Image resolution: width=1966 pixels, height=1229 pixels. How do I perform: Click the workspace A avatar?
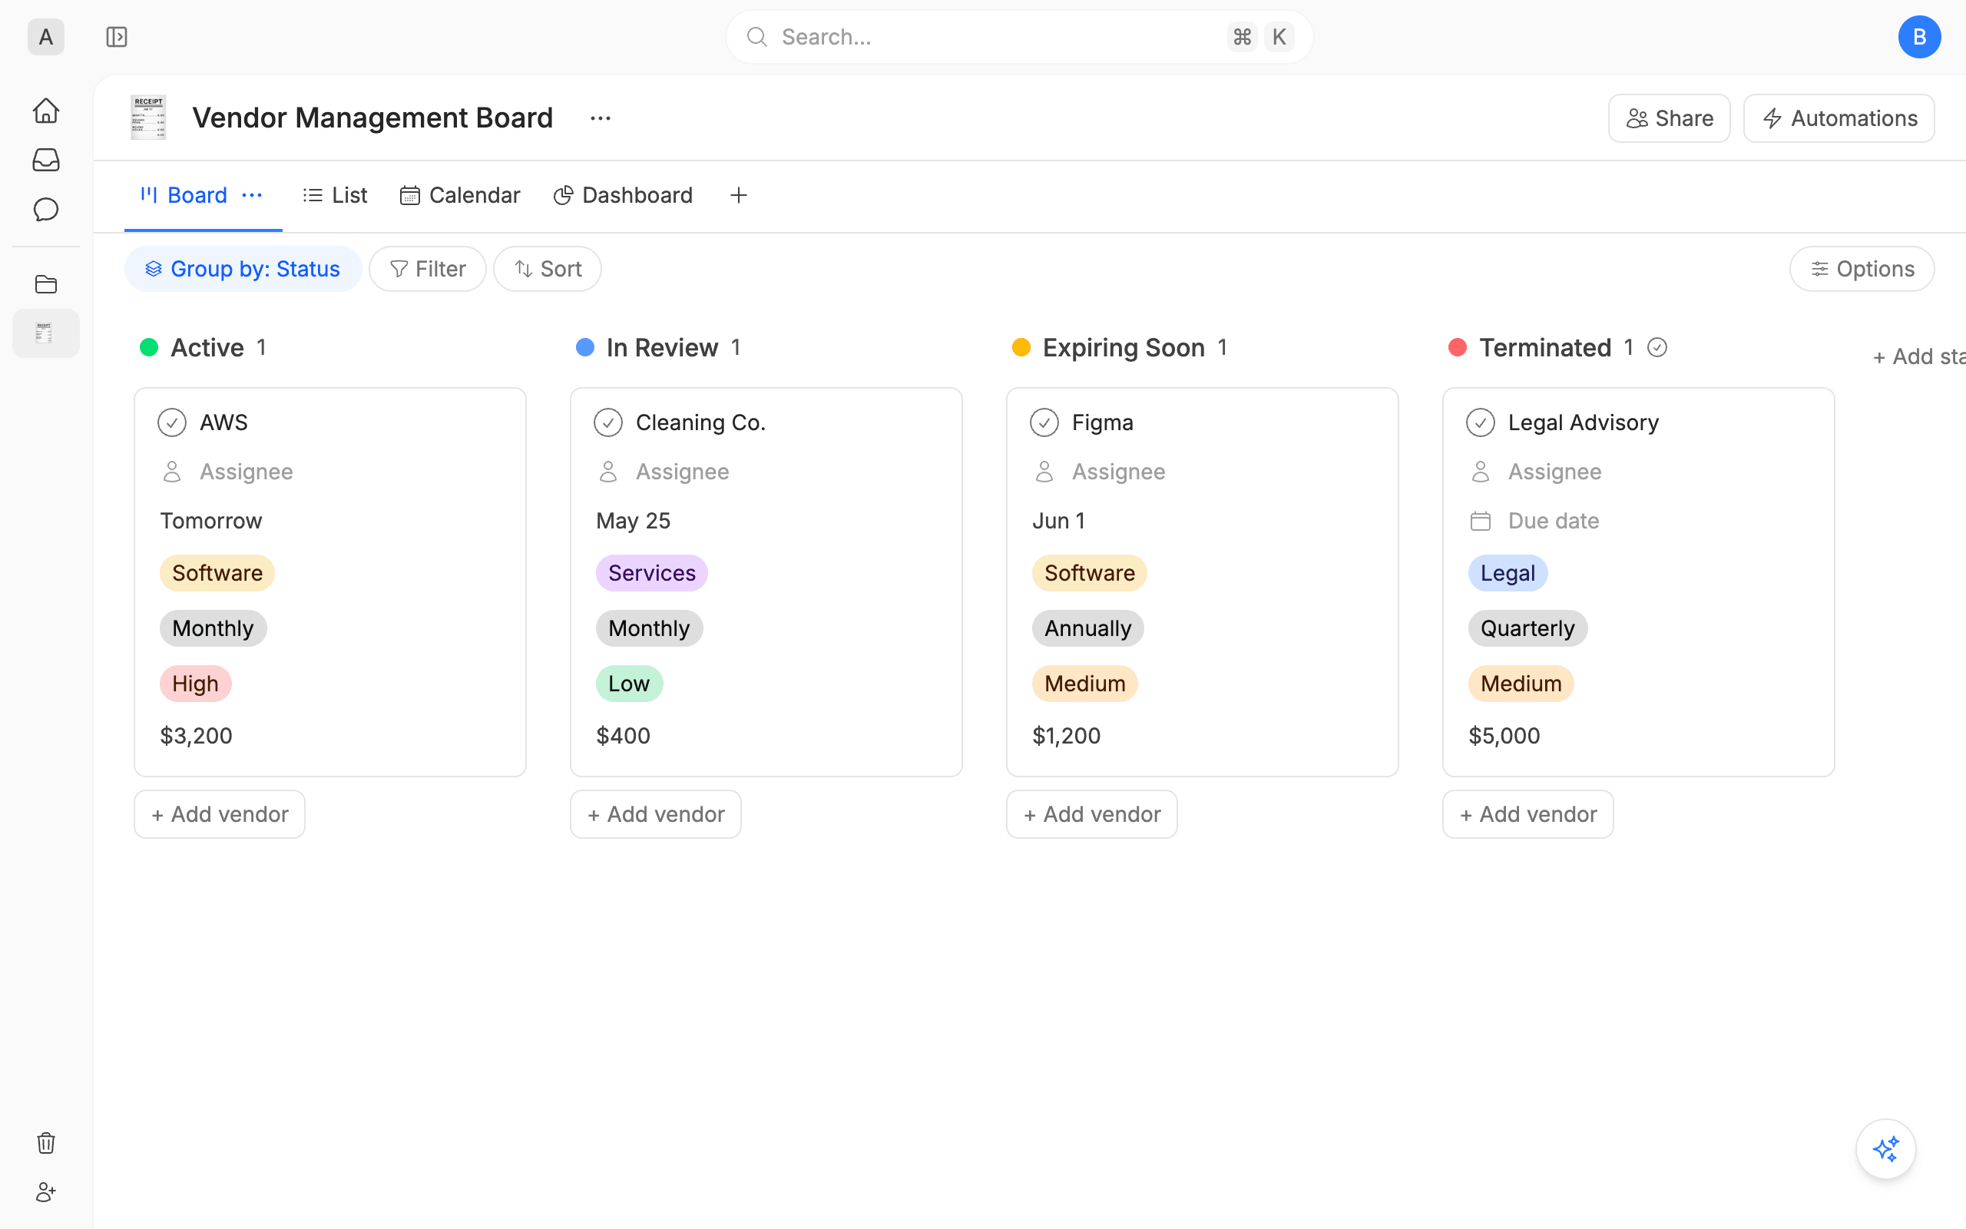tap(46, 37)
